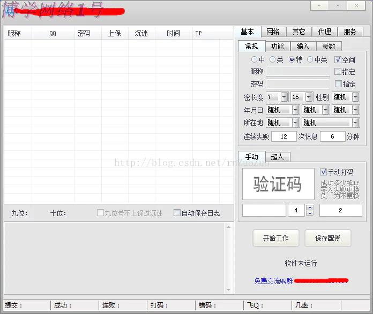Click the 连续失败 input field showing 12
373x314 pixels.
coord(284,136)
